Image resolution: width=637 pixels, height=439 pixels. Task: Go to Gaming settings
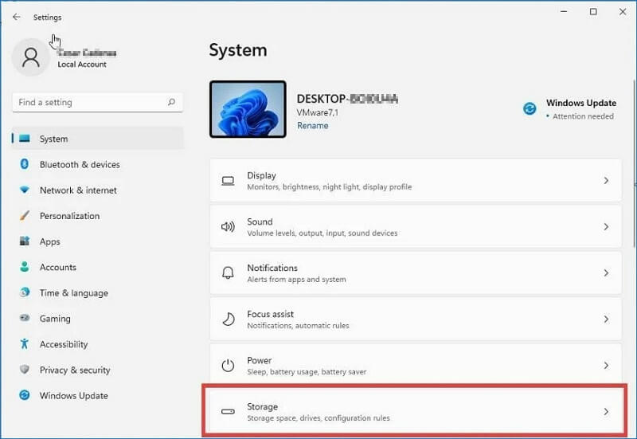click(98, 318)
